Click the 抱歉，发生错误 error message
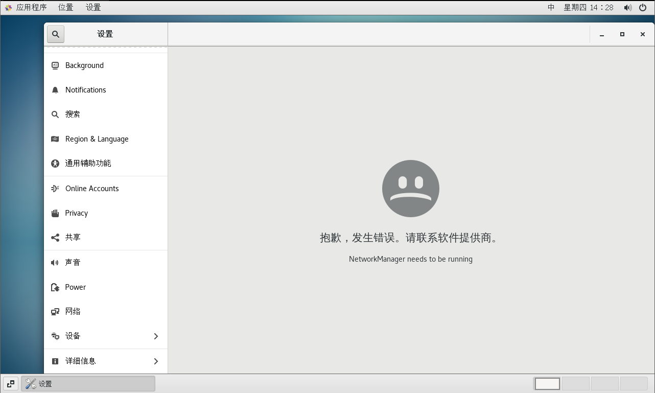Screen dimensions: 655x393 [x=410, y=238]
